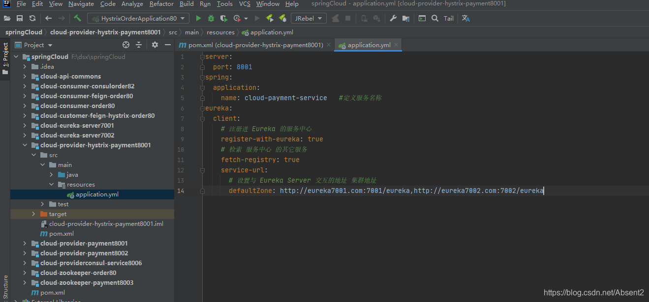Open the VCS menu
Screen dimensions: 649x302
(x=245, y=4)
